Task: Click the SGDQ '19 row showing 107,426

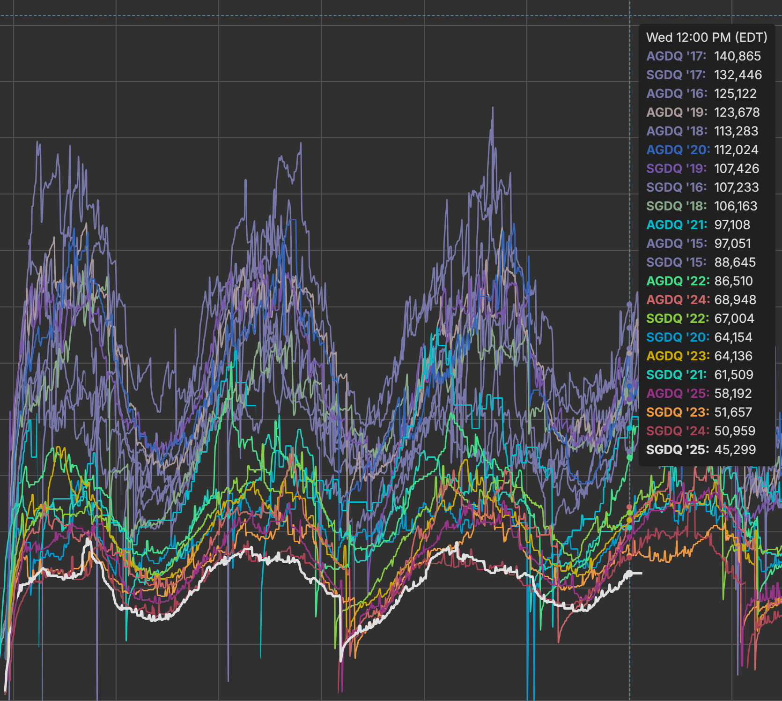Action: (703, 169)
